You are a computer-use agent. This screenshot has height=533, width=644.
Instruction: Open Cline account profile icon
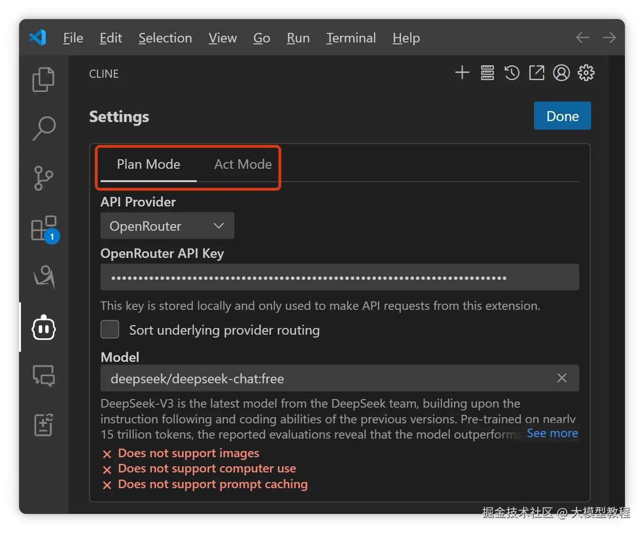(x=562, y=73)
